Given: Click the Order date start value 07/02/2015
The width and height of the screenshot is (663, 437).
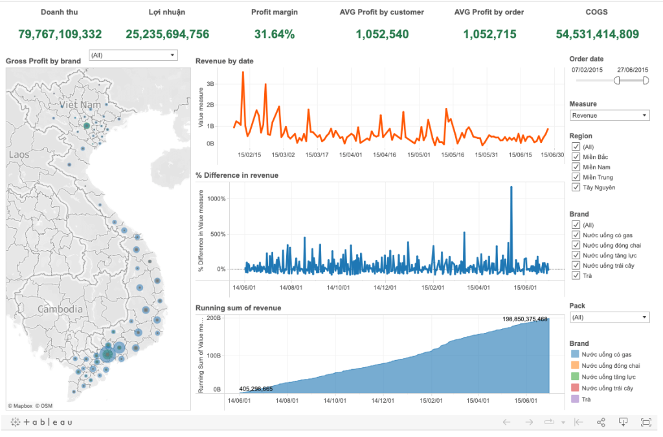Looking at the screenshot, I should coord(587,70).
